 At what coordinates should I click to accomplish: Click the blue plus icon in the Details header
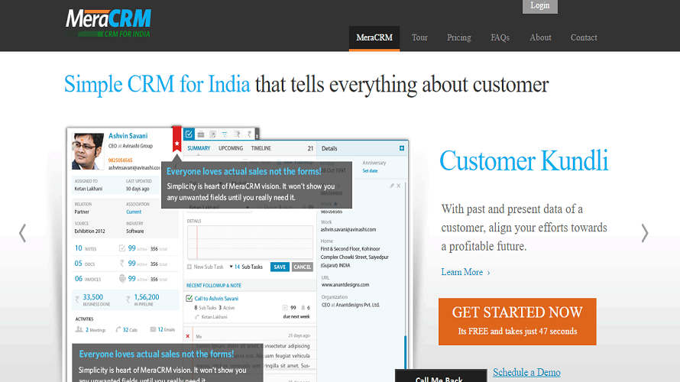[x=402, y=148]
